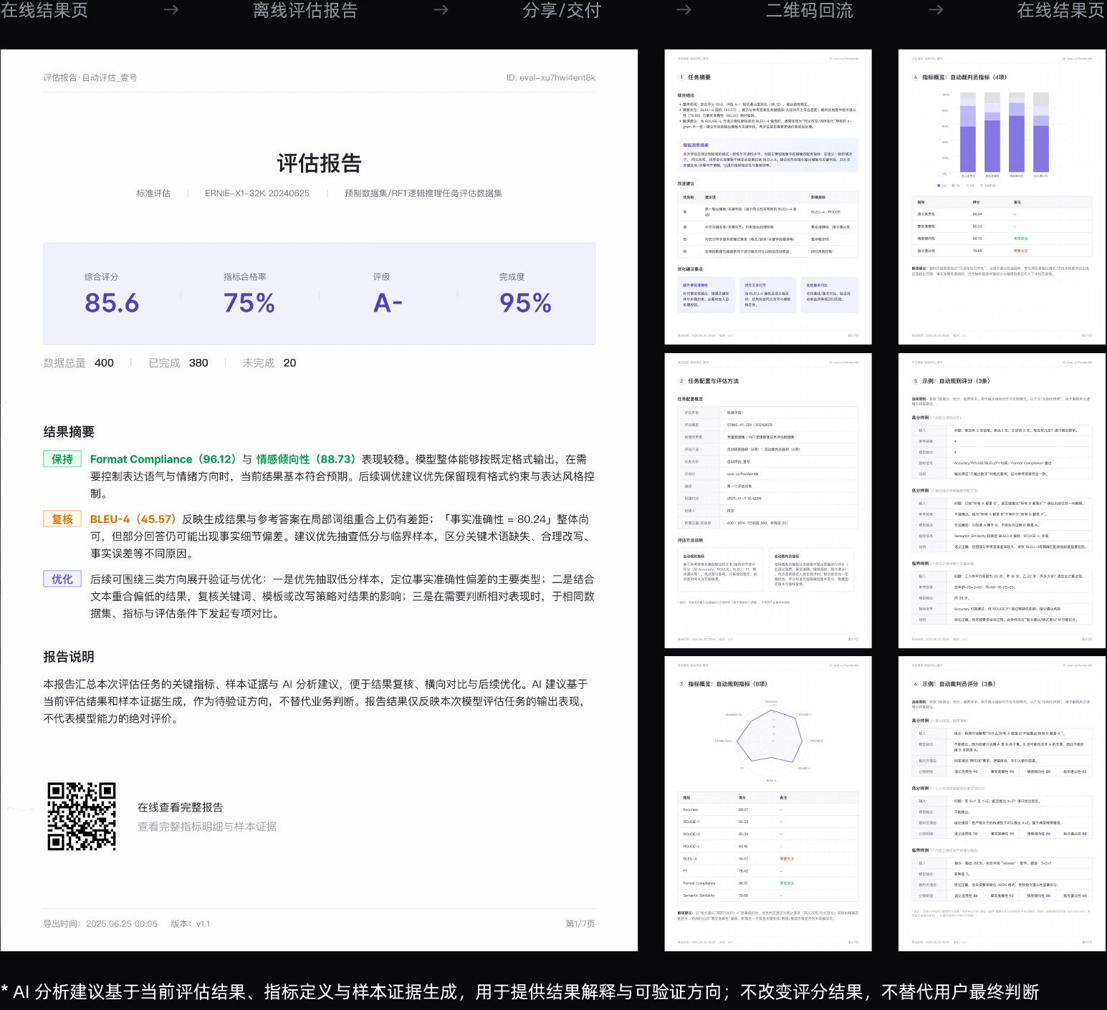Click the 智能洞察摘要 box on the 任务摘要 page
This screenshot has width=1107, height=1010.
pos(768,155)
